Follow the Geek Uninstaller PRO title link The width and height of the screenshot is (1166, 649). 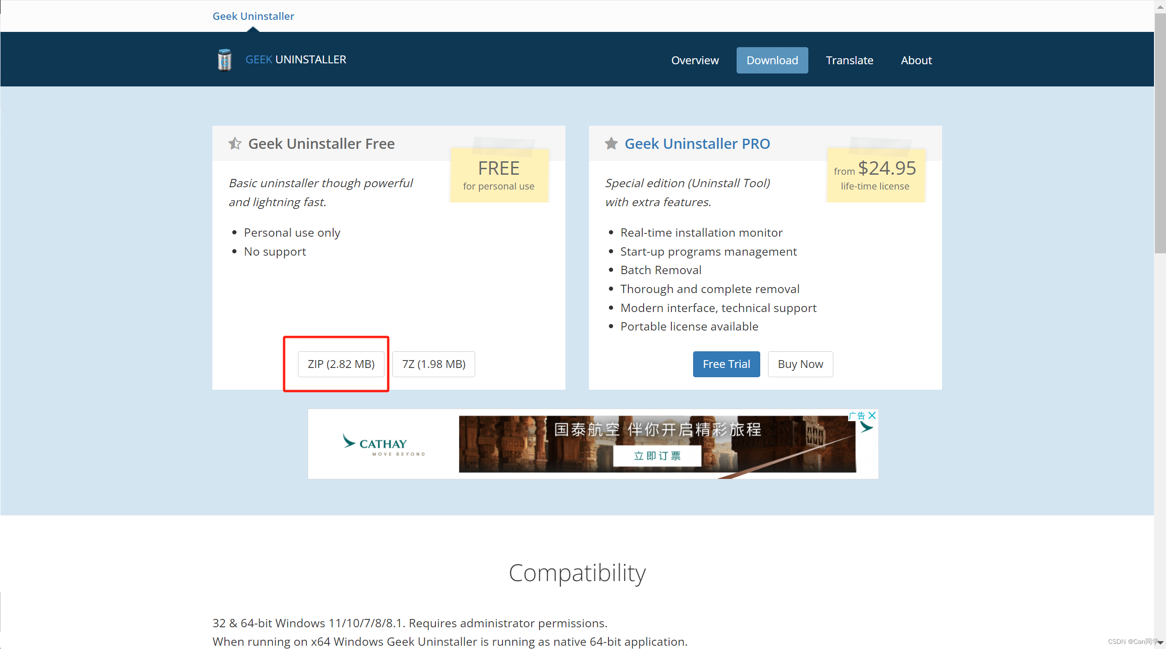click(x=697, y=144)
